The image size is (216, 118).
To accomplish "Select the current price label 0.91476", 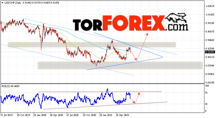I will pos(210,52).
